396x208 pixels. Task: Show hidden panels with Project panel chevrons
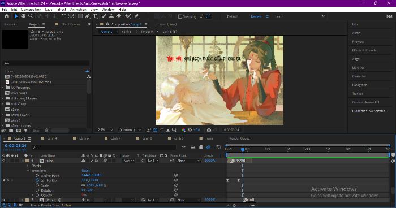pyautogui.click(x=89, y=24)
